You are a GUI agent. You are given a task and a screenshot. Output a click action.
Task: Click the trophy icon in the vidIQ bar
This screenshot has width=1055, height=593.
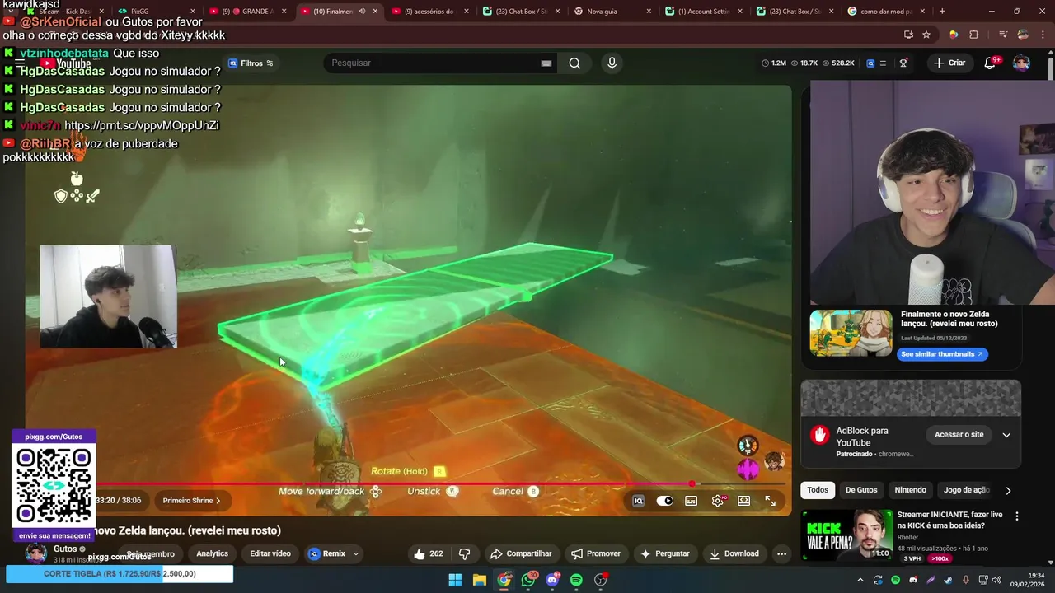pos(903,63)
